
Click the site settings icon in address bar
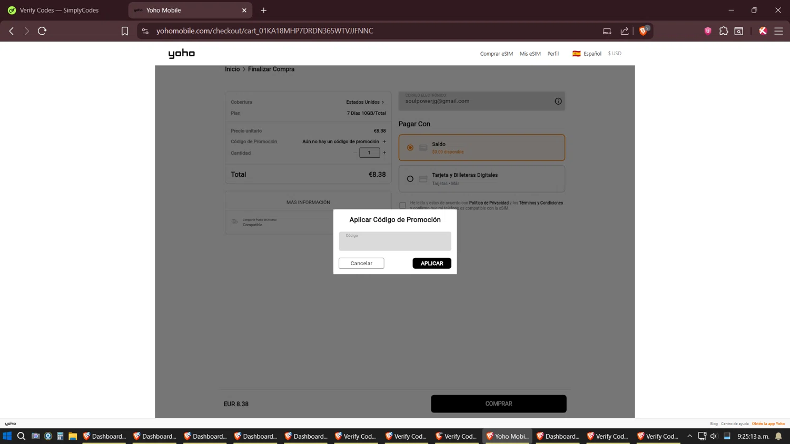(x=145, y=31)
